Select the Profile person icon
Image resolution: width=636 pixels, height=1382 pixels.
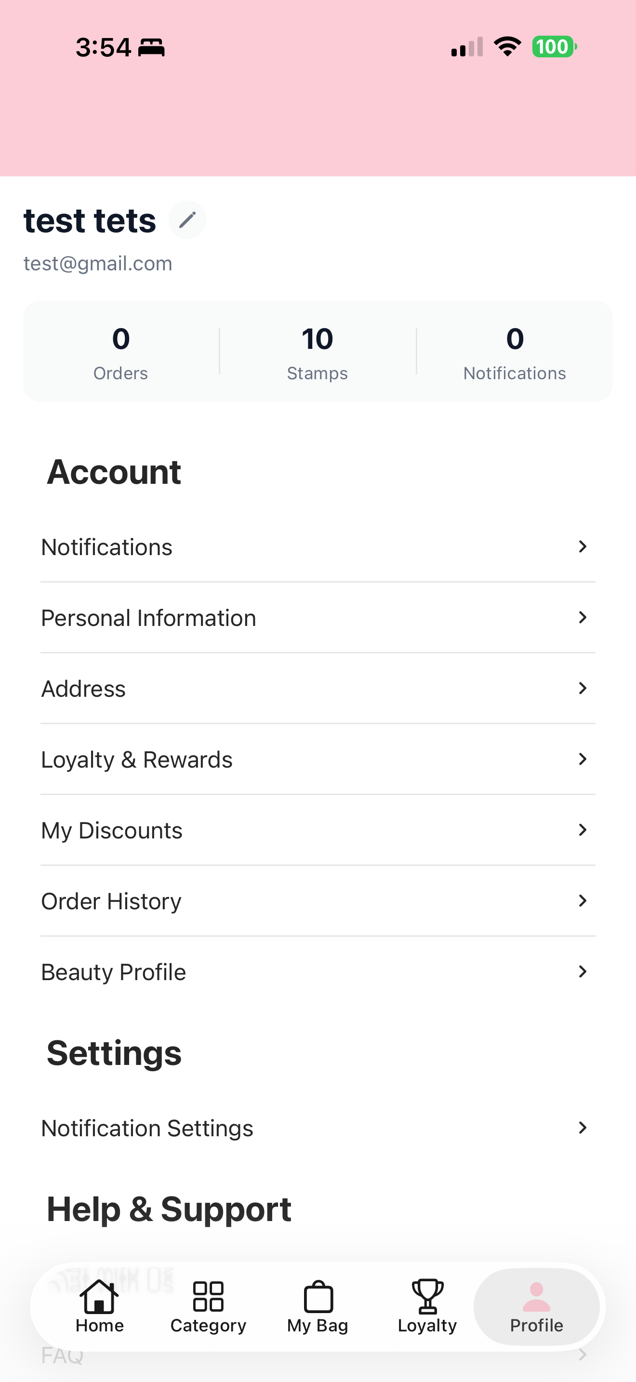pyautogui.click(x=536, y=1296)
